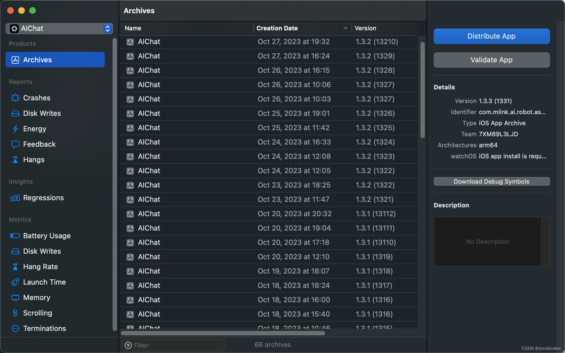Screen dimensions: 565x353
Task: Click the Filter search field
Action: tap(173, 345)
